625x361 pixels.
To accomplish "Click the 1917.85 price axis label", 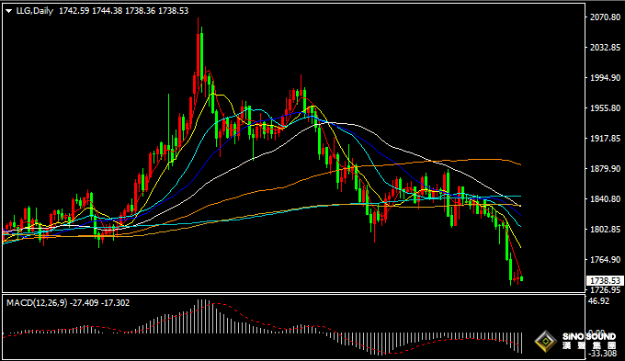I will click(x=605, y=139).
